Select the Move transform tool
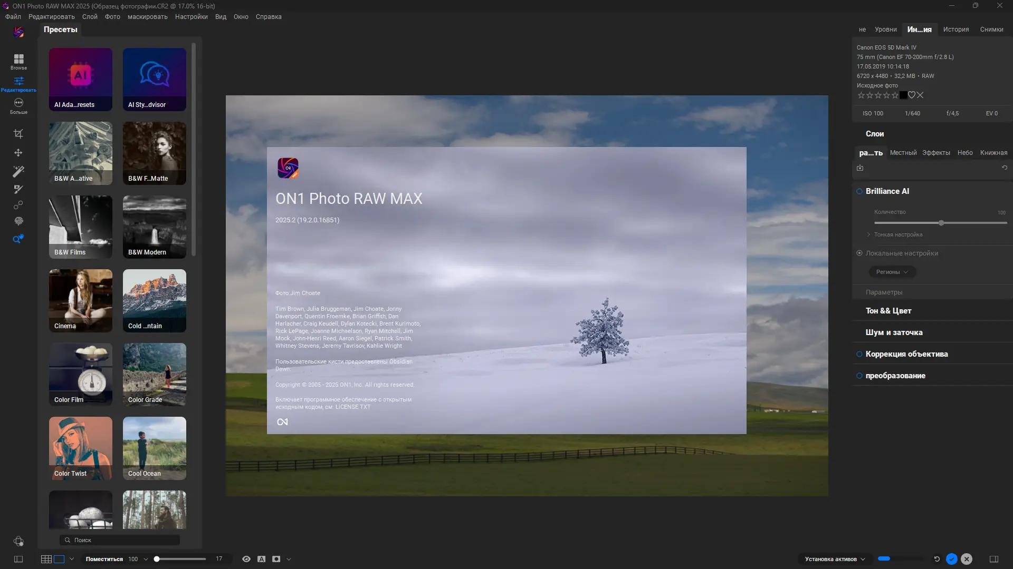1013x569 pixels. 18,153
